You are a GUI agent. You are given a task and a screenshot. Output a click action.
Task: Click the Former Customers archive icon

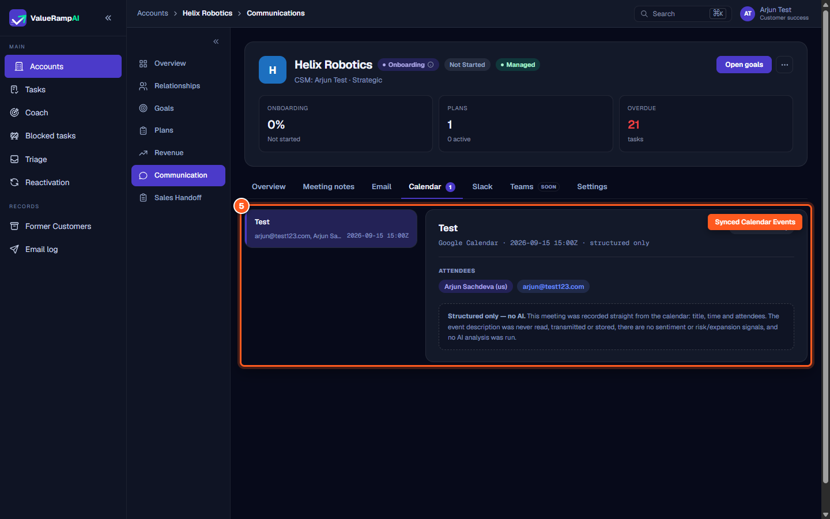14,226
